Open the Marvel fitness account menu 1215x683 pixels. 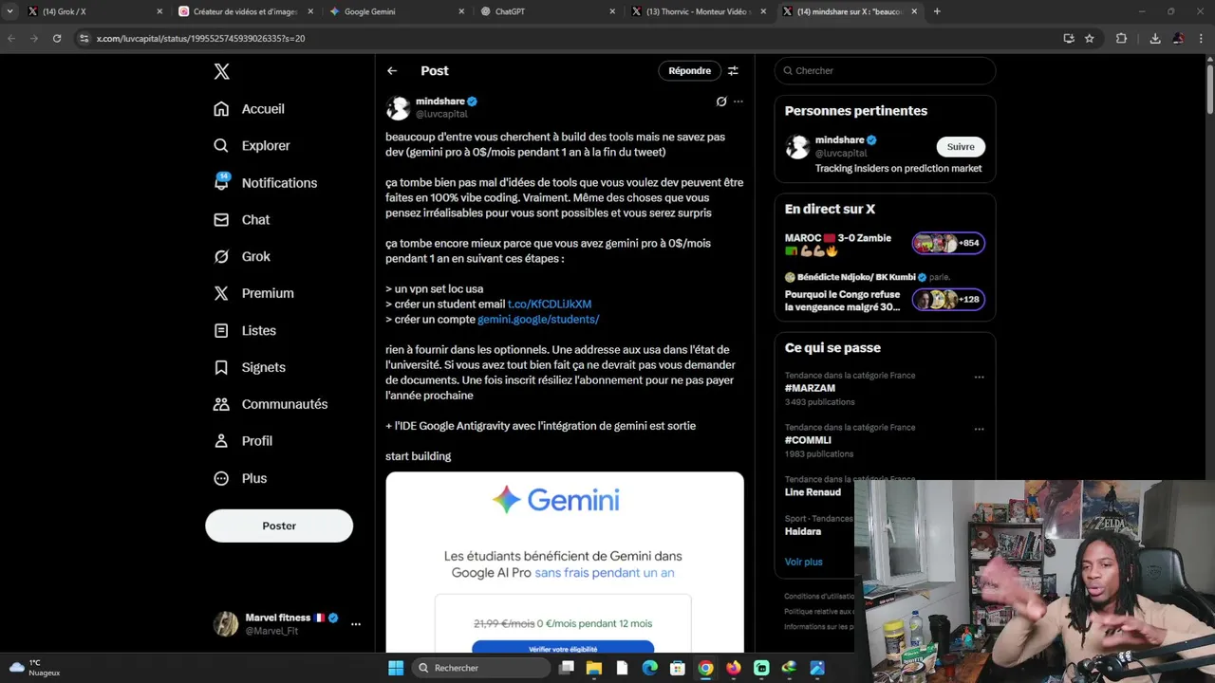288,624
